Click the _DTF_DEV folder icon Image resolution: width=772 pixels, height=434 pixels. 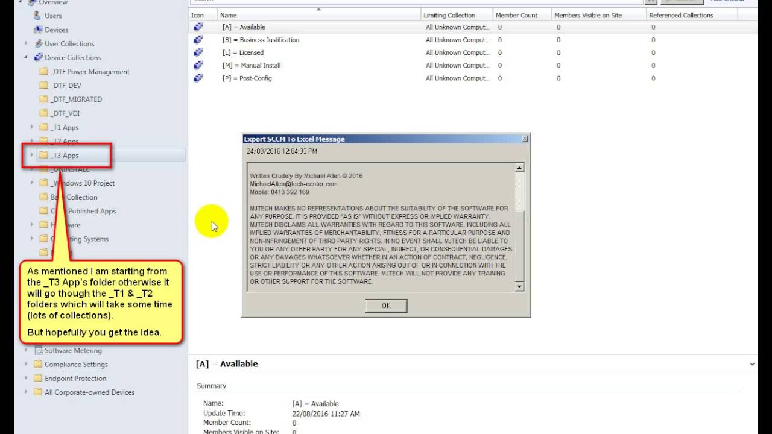point(43,86)
